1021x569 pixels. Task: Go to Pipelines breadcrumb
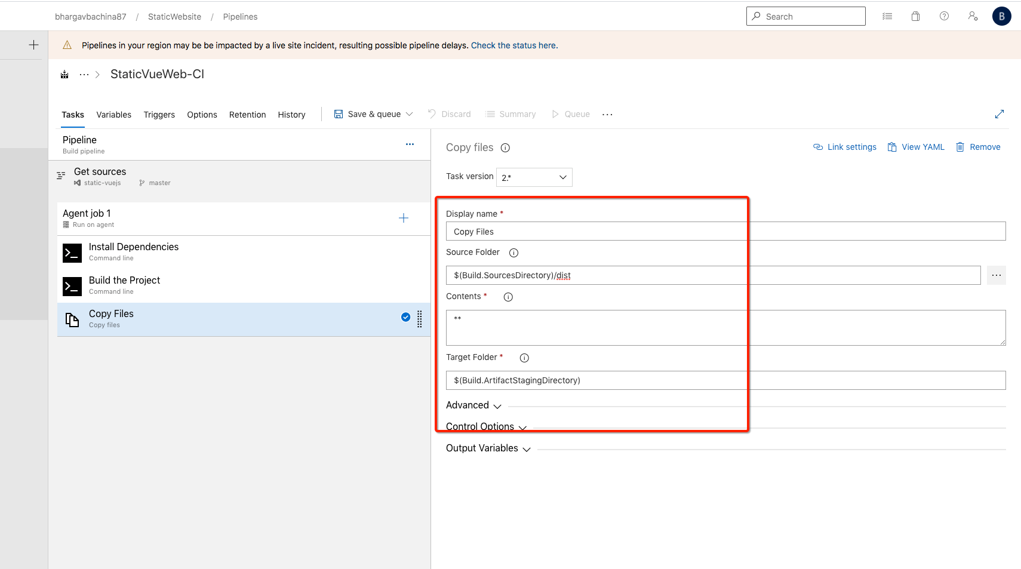click(240, 17)
